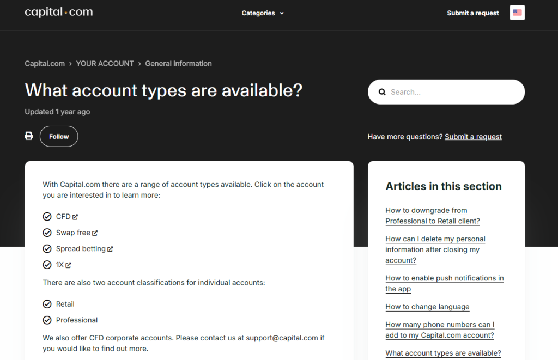
Task: Open How to enable push notifications article
Action: (445, 284)
